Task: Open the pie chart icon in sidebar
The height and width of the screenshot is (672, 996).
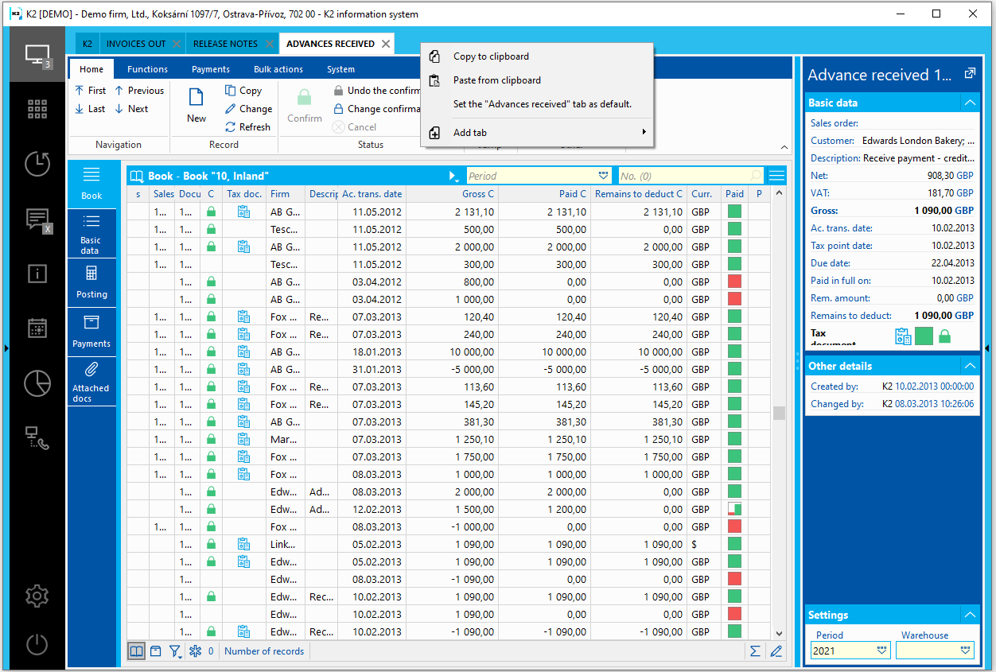Action: 37,383
